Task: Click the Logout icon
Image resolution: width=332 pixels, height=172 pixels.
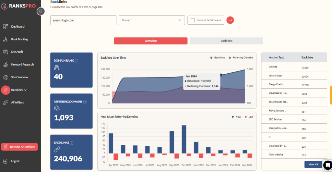Action: coord(6,161)
